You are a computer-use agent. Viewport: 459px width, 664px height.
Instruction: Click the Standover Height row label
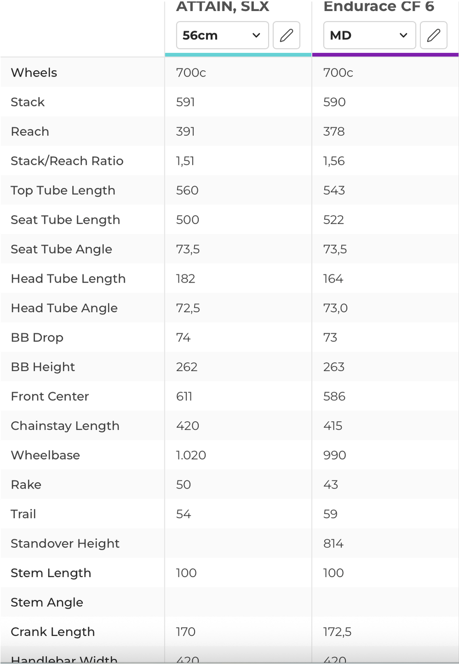[65, 544]
